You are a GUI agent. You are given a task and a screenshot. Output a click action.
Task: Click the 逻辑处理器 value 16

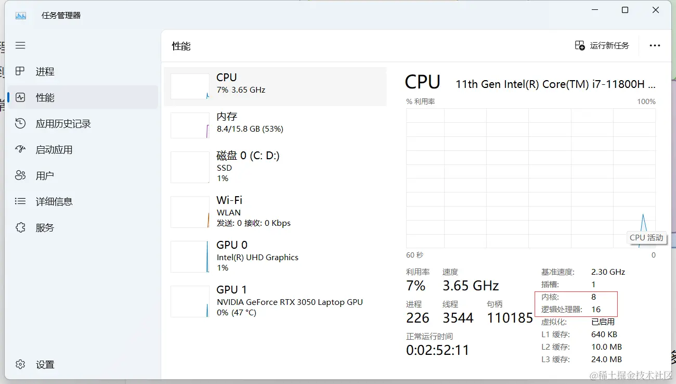tap(596, 310)
